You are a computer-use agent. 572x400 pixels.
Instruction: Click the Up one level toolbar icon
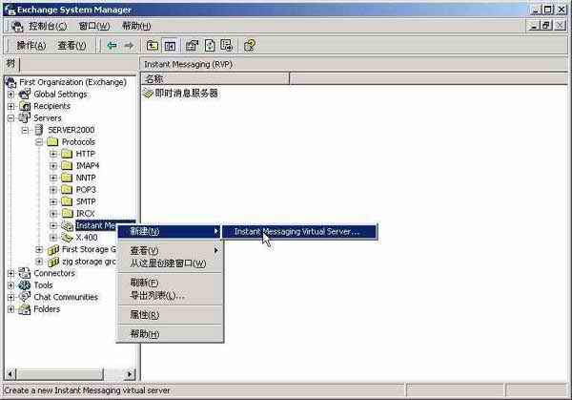tap(153, 46)
